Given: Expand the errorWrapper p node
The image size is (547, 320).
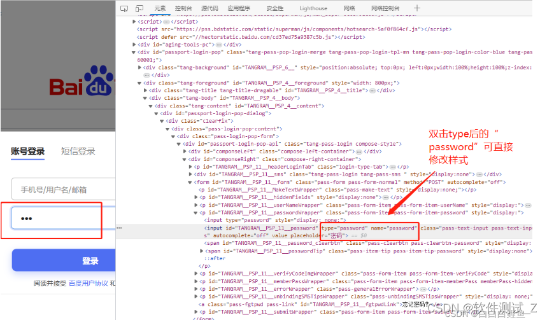Looking at the screenshot, I should [195, 289].
